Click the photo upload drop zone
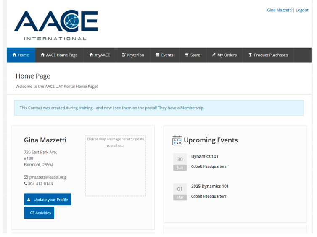 pyautogui.click(x=116, y=166)
